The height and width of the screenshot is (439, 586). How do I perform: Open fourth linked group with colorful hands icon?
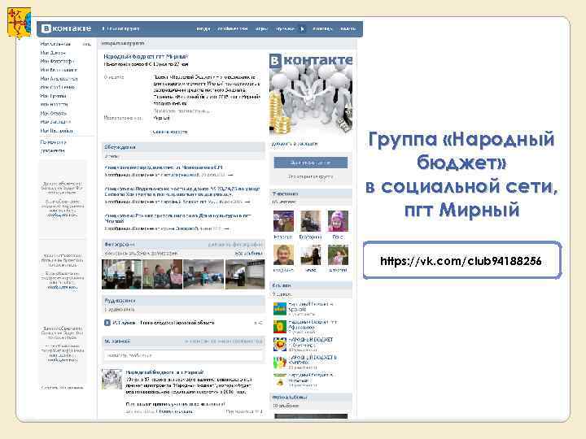tap(280, 363)
